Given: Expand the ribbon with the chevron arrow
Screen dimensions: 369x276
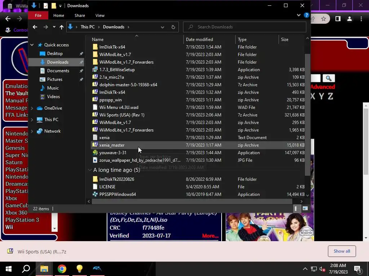Looking at the screenshot, I should coord(299,15).
